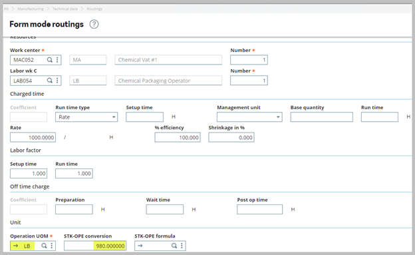Open help for Form mode routings

94,24
